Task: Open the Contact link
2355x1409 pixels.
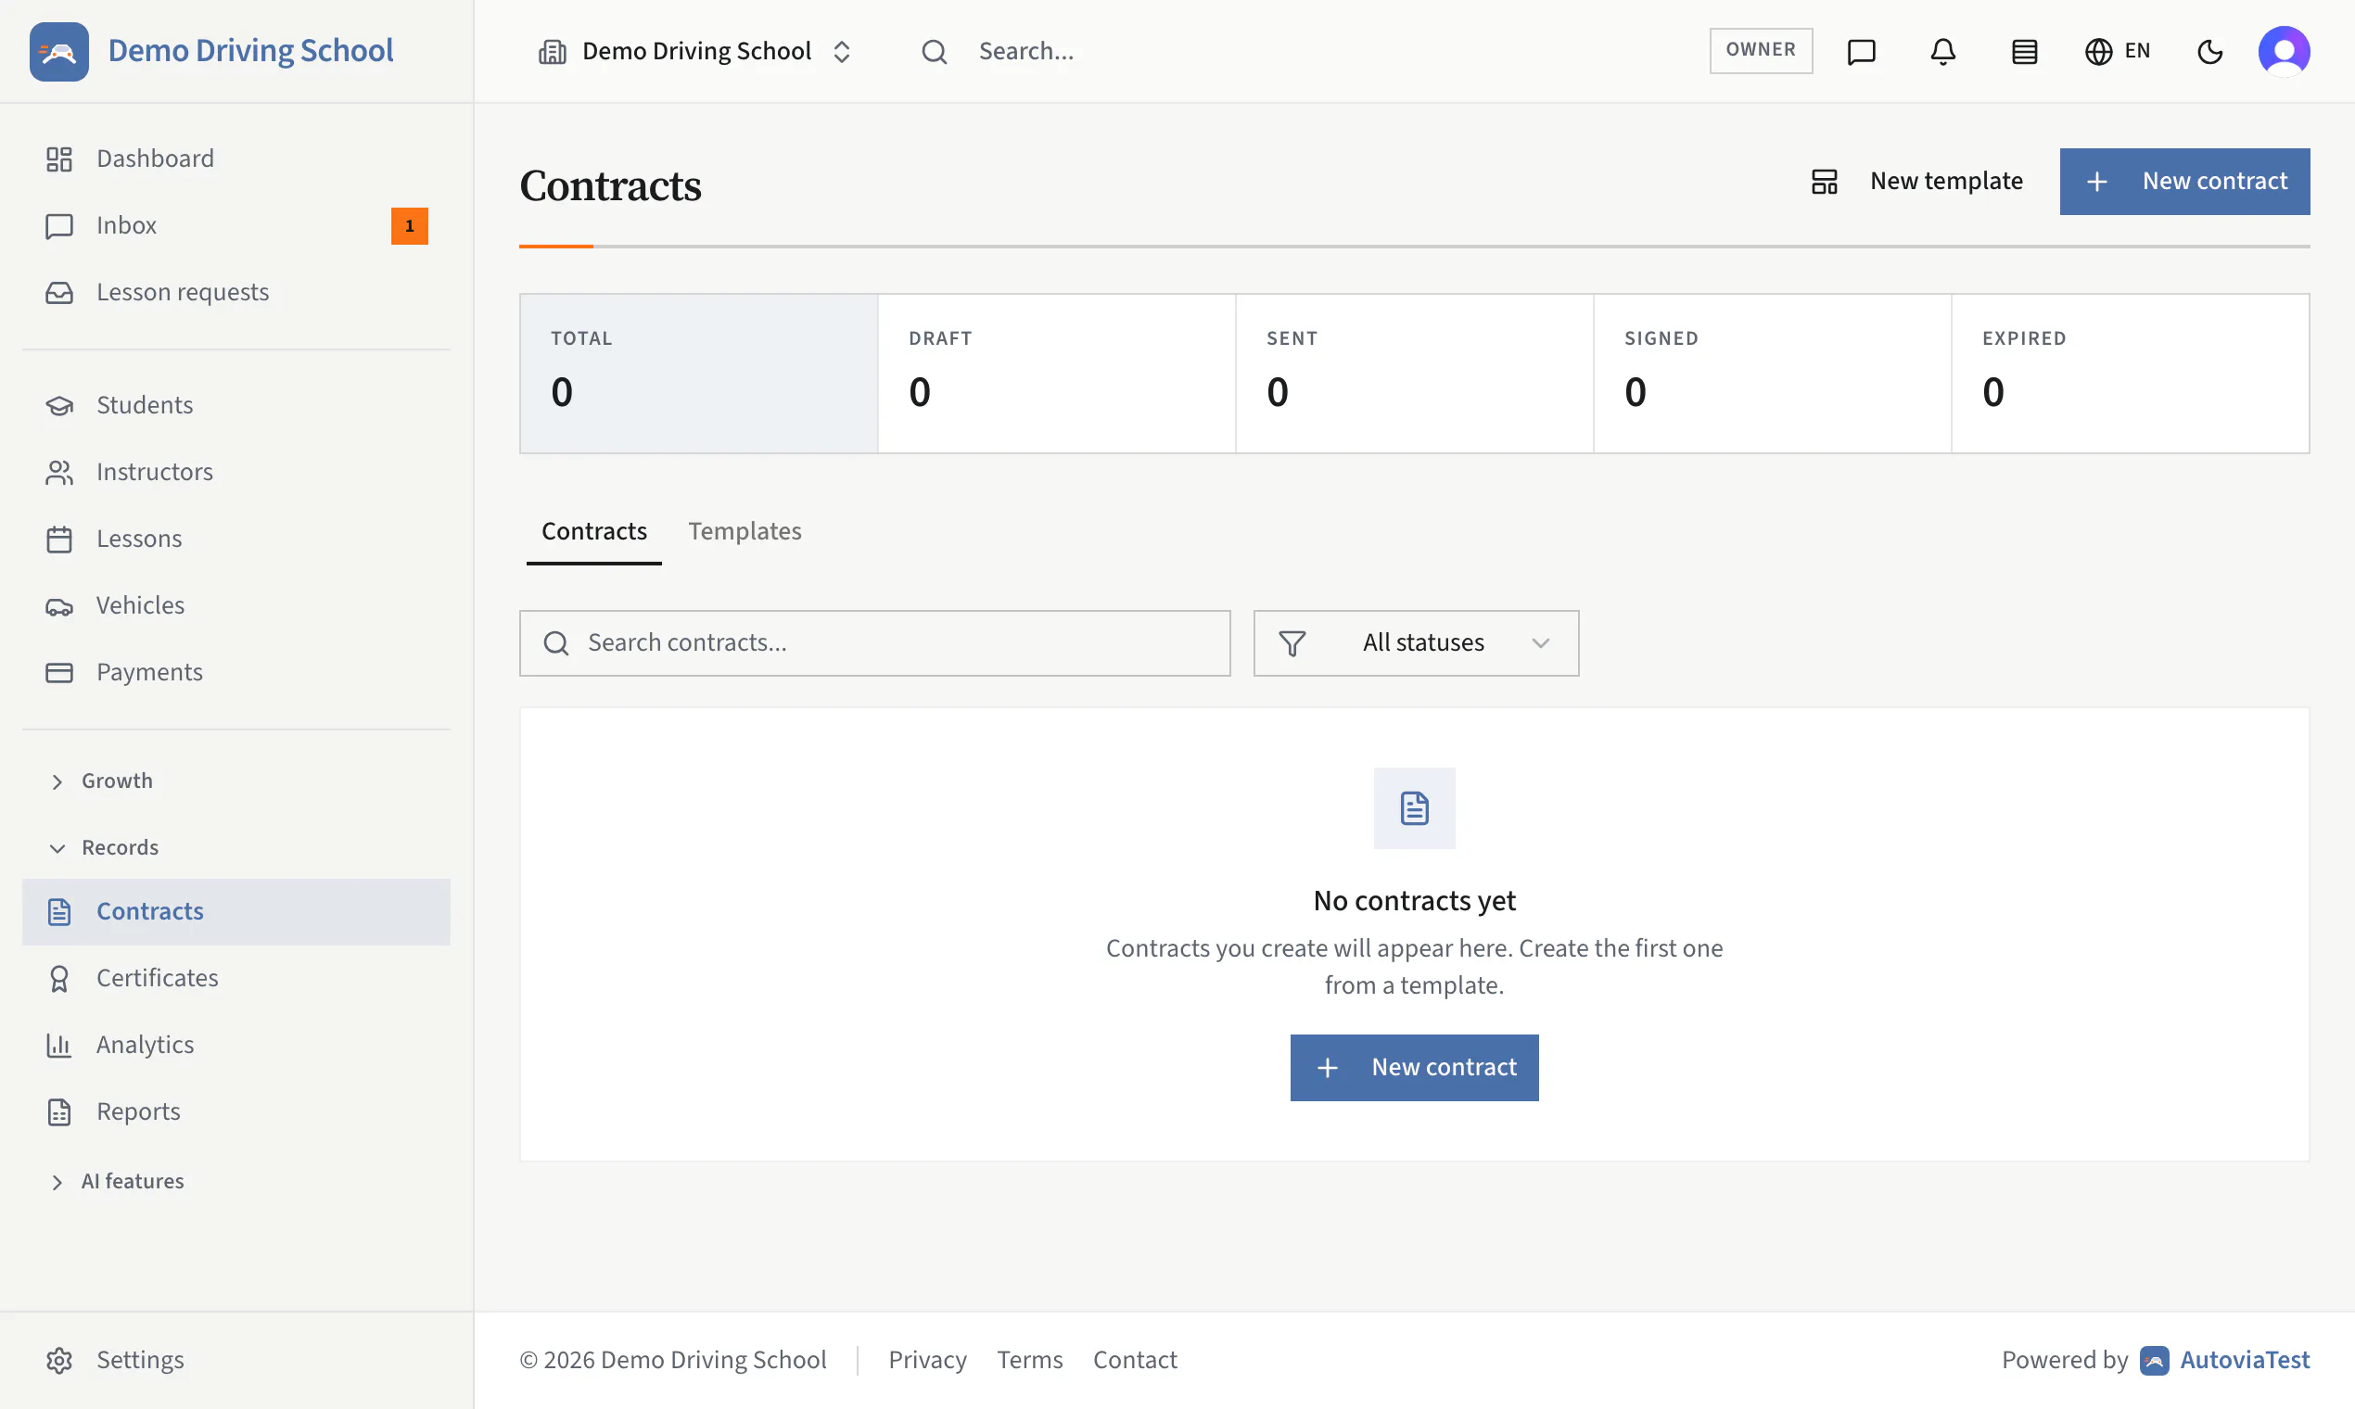Action: coord(1135,1361)
